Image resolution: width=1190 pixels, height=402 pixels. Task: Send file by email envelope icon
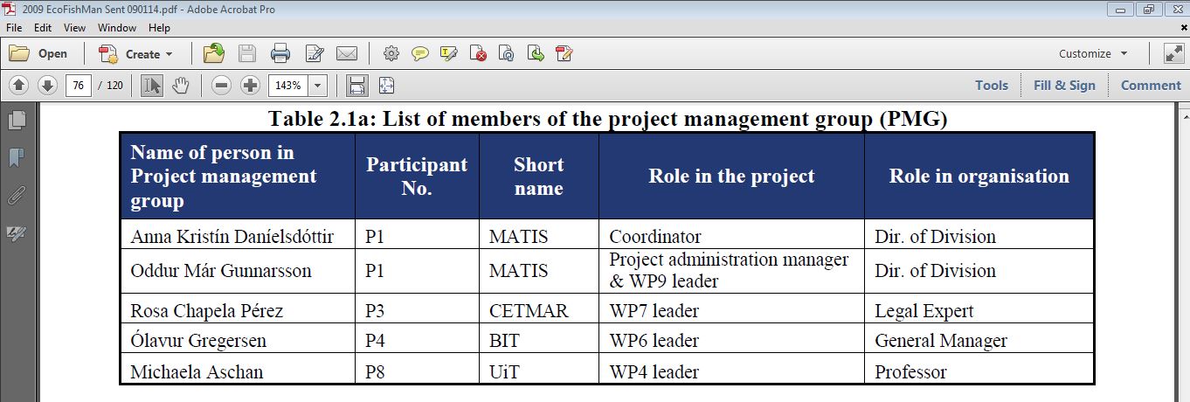pyautogui.click(x=347, y=53)
